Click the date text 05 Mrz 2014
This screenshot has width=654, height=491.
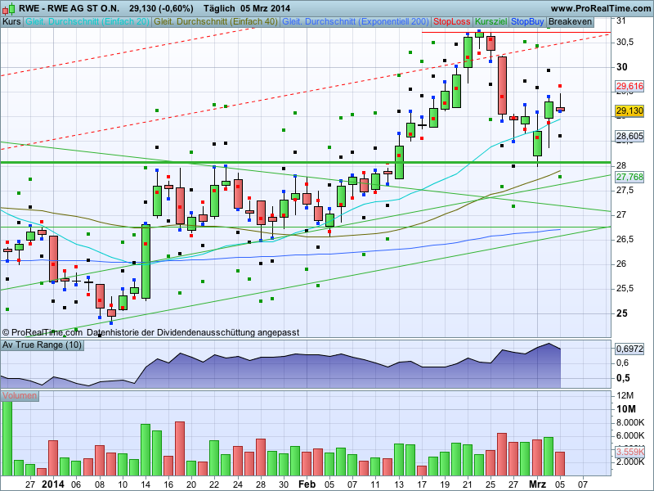tap(265, 8)
